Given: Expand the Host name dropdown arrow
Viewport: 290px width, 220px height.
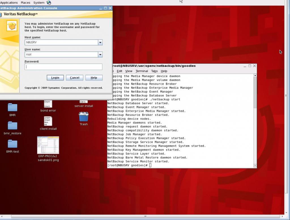Looking at the screenshot, I should point(100,42).
